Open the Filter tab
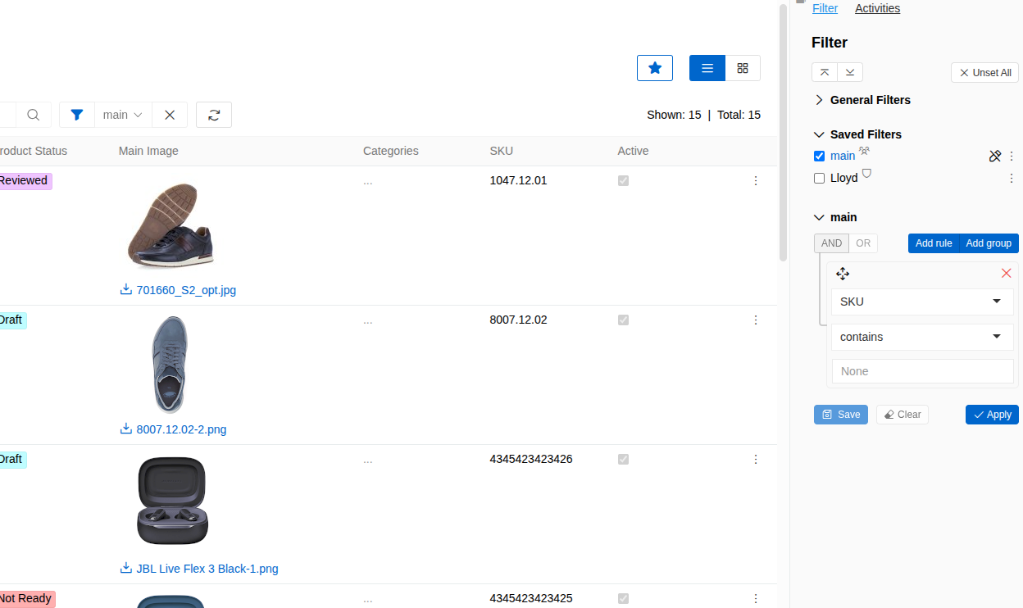Image resolution: width=1023 pixels, height=608 pixels. tap(825, 8)
